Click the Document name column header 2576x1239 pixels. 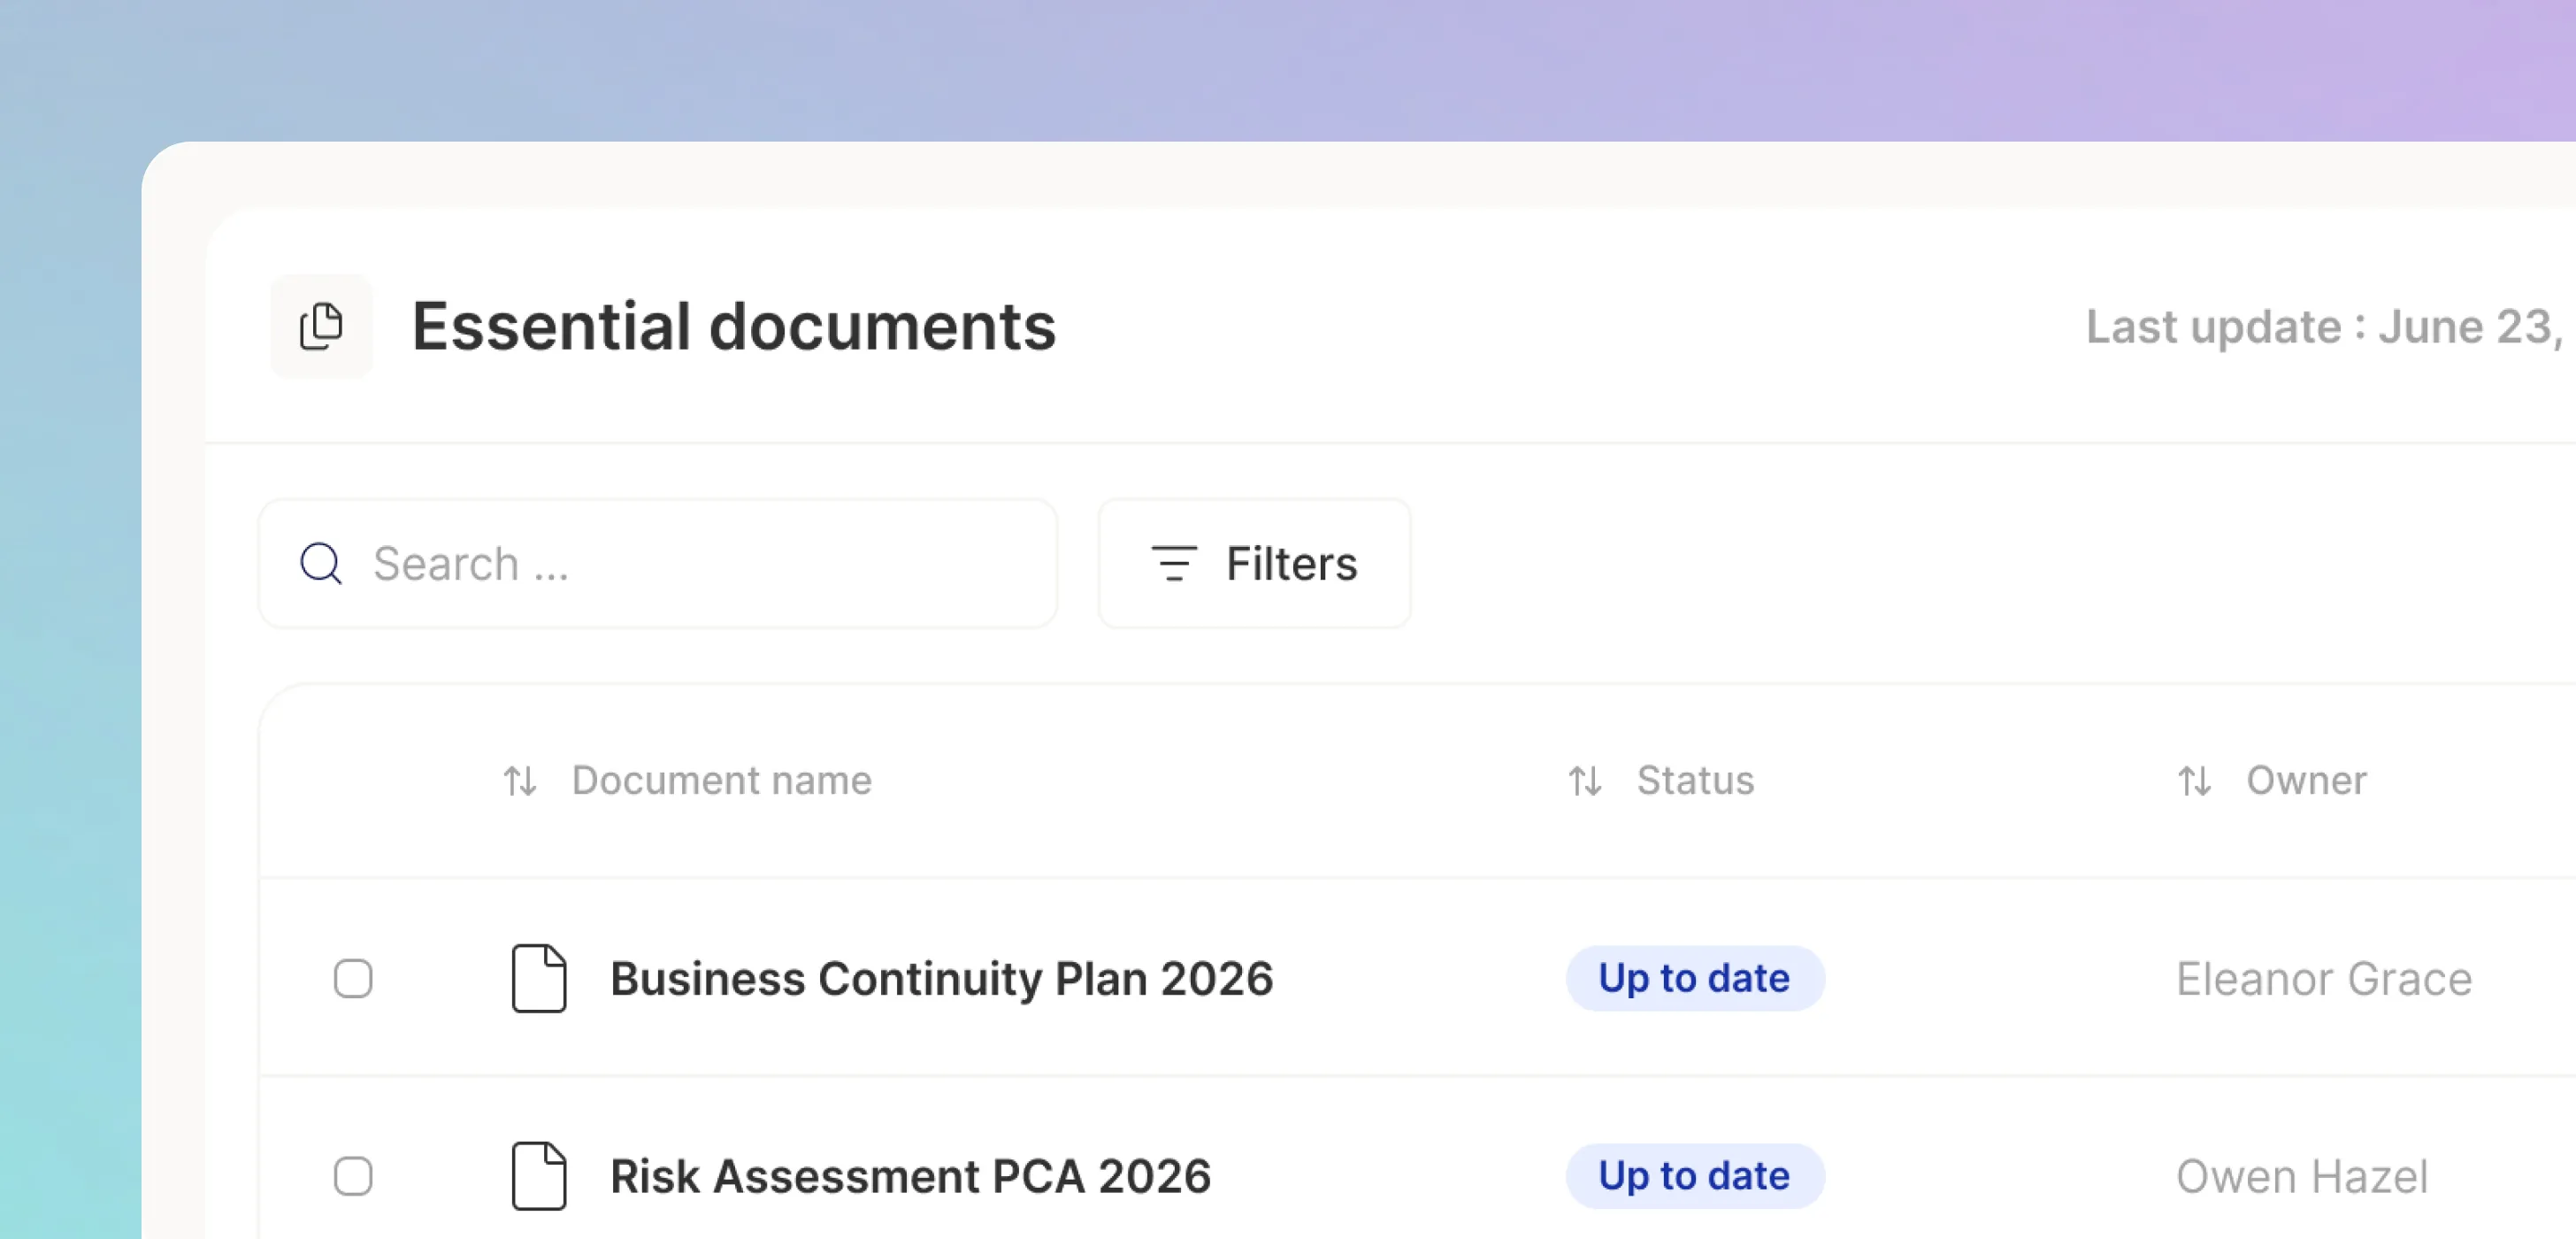tap(721, 781)
